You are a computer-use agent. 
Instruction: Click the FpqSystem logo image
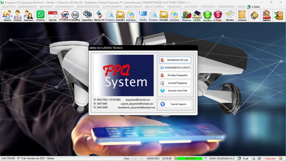pos(123,75)
